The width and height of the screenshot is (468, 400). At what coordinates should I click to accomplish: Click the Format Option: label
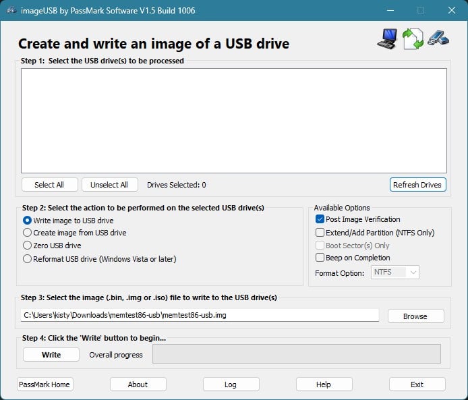point(339,273)
